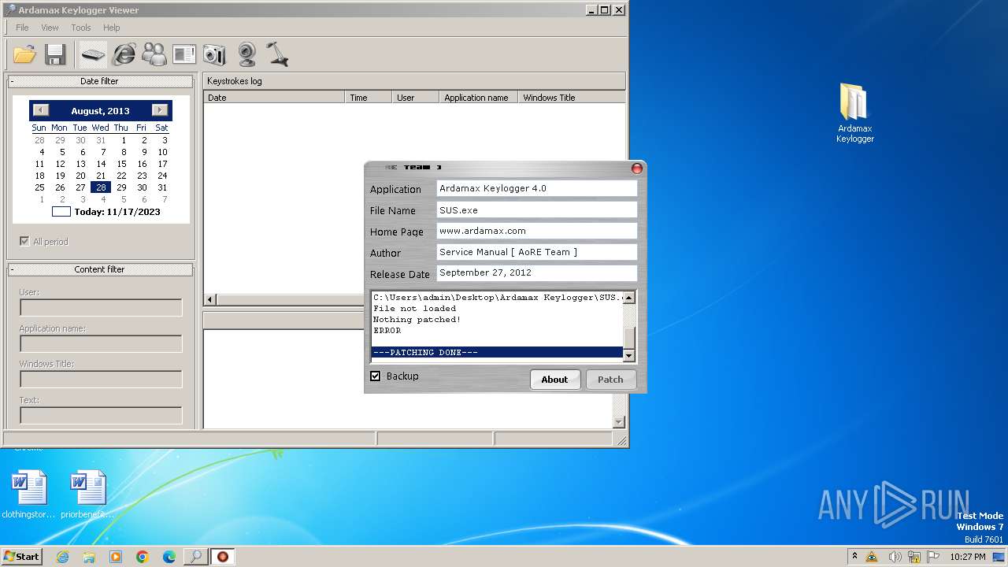Click the About button in patcher

coord(554,379)
